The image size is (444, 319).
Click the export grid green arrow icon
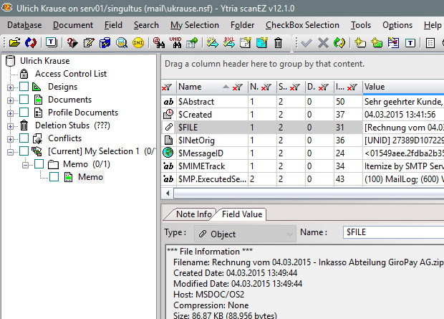tap(192, 43)
